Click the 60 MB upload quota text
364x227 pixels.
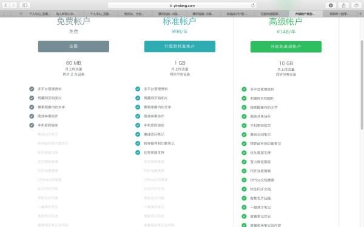73,63
